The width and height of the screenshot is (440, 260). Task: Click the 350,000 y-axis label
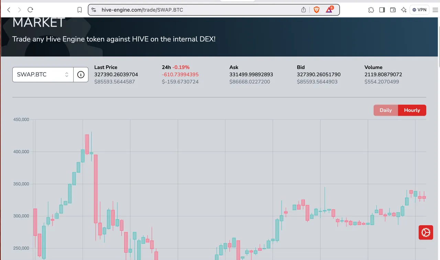(21, 184)
